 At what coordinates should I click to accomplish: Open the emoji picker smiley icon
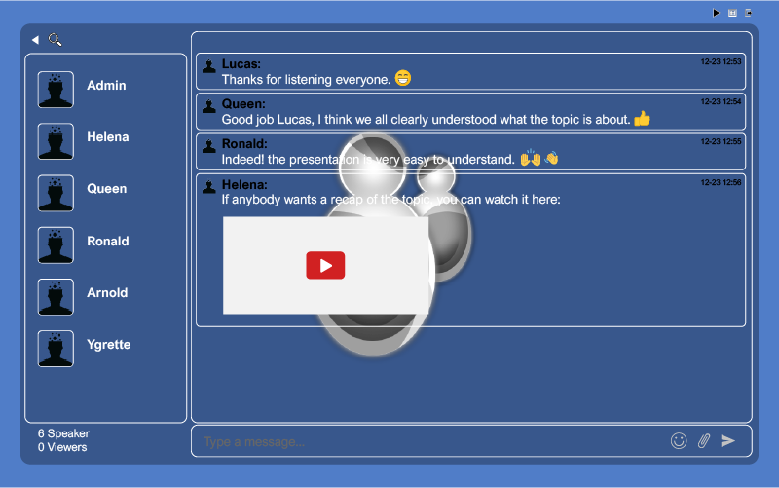tap(679, 441)
